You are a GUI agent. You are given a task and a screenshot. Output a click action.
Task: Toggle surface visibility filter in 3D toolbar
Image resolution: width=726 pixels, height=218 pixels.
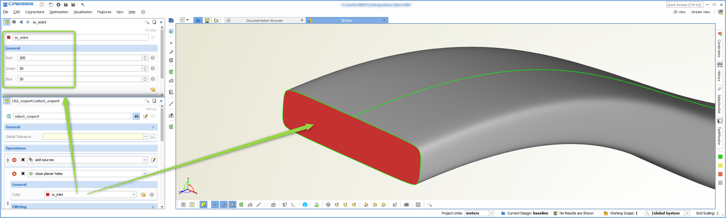pyautogui.click(x=232, y=204)
